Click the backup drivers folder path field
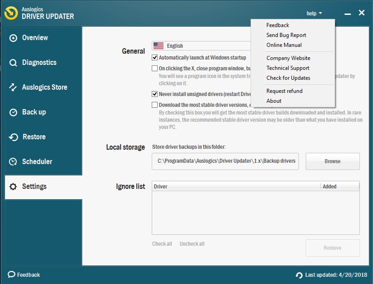This screenshot has height=284, width=373. coord(225,161)
